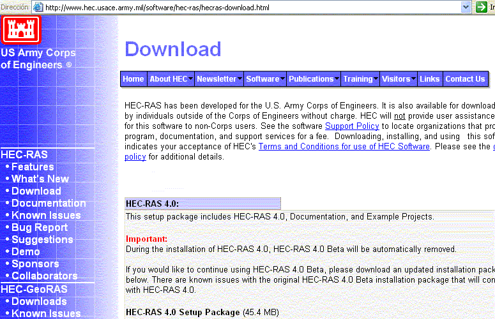The width and height of the screenshot is (495, 319).
Task: Click the page icon in the address bar
Action: tap(38, 7)
